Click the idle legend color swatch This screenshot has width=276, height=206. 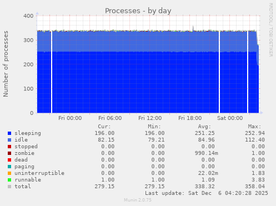click(9, 140)
